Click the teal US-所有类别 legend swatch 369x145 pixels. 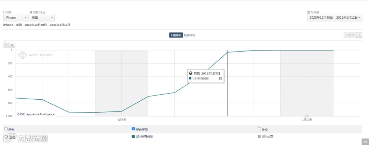pos(133,136)
